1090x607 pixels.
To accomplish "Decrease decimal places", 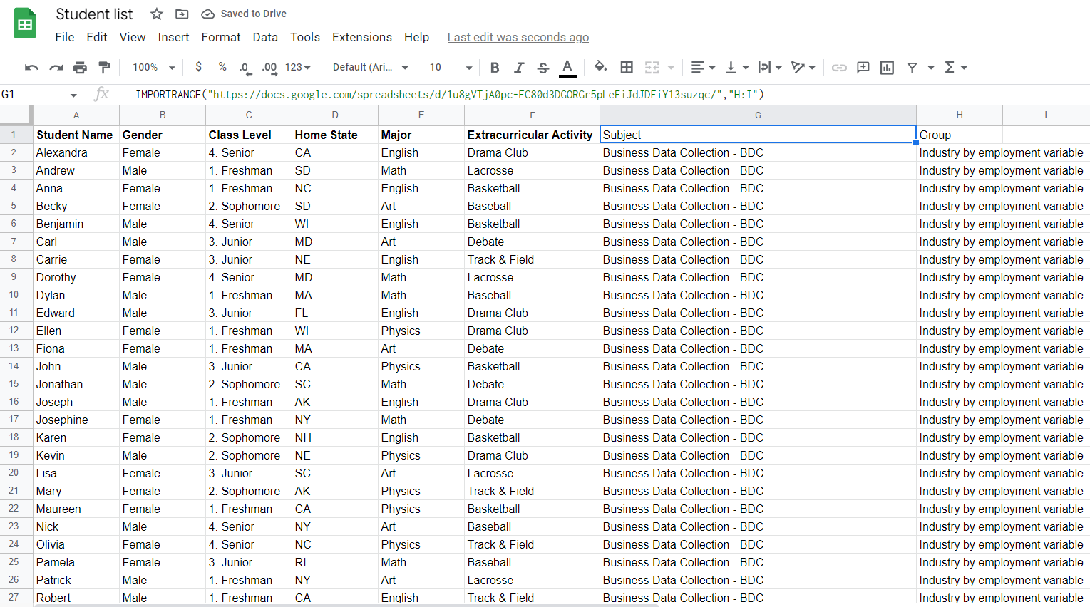I will pos(245,67).
